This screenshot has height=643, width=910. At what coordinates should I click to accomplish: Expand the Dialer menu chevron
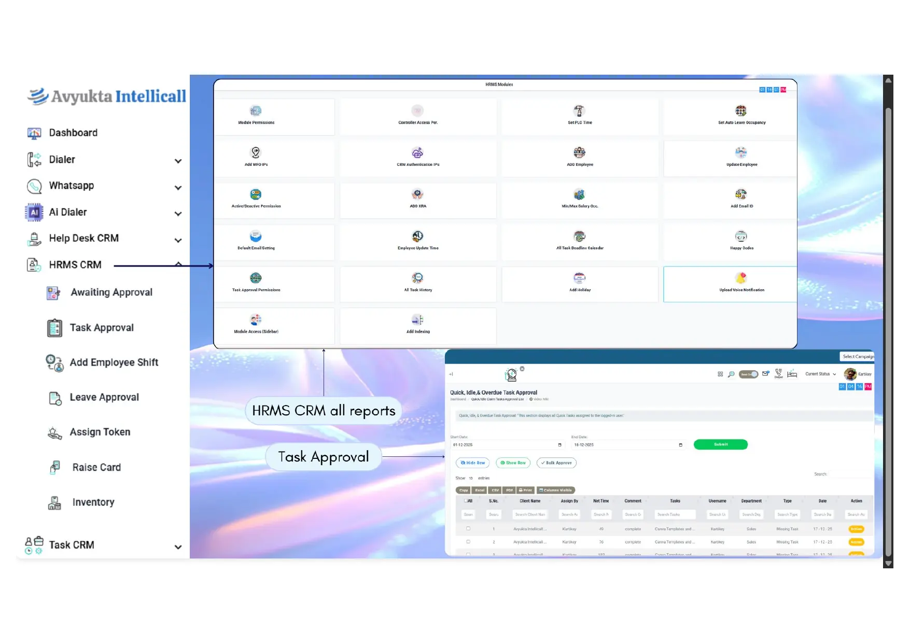178,161
